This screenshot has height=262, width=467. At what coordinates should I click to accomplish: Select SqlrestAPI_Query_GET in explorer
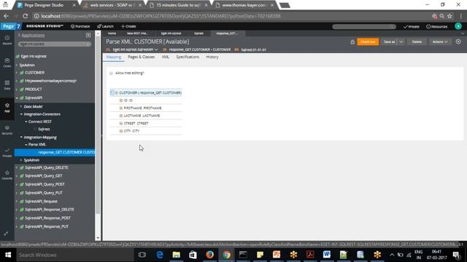pyautogui.click(x=44, y=176)
